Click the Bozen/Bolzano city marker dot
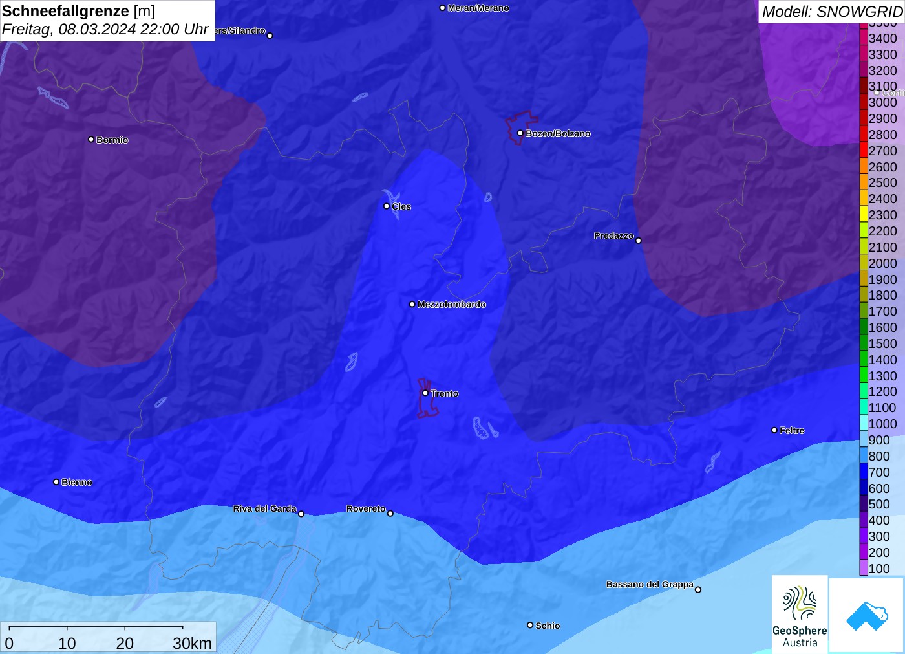 click(520, 133)
